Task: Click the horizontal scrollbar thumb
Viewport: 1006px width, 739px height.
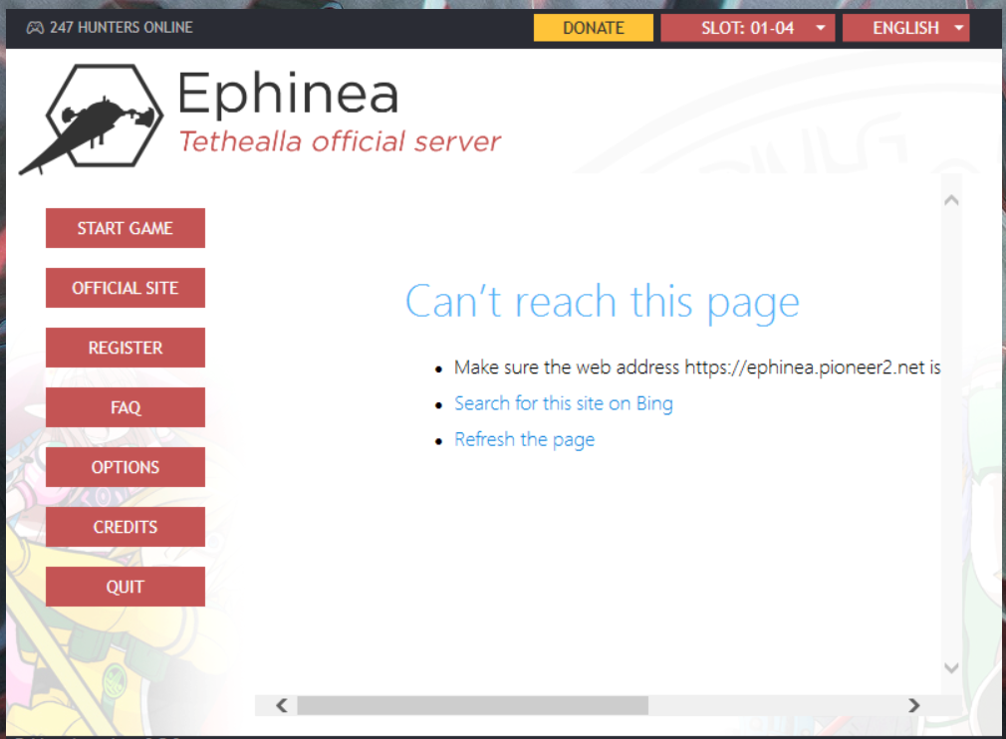Action: click(x=472, y=706)
